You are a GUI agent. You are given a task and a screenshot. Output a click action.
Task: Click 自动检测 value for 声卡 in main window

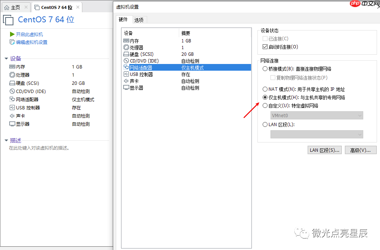coord(81,116)
